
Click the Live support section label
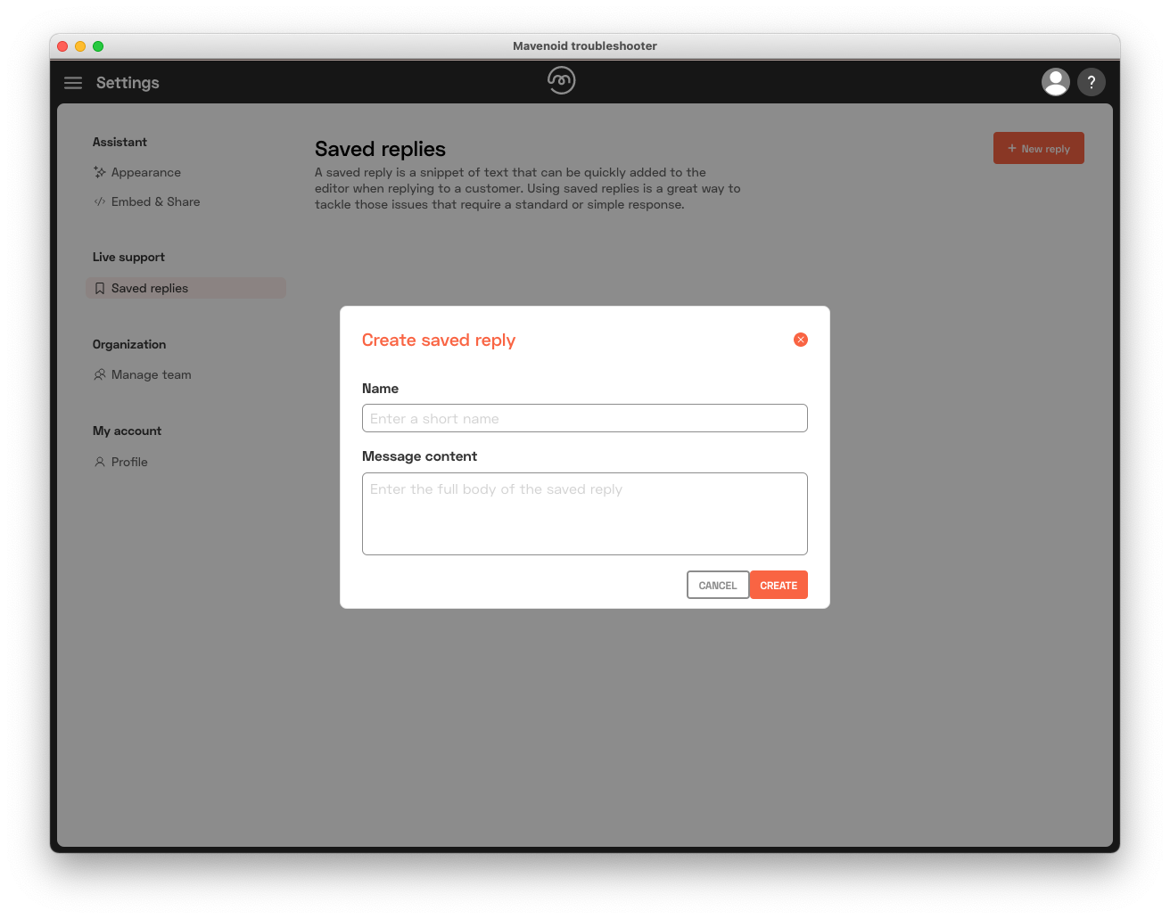[128, 257]
